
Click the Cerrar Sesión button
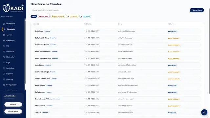tap(13, 111)
